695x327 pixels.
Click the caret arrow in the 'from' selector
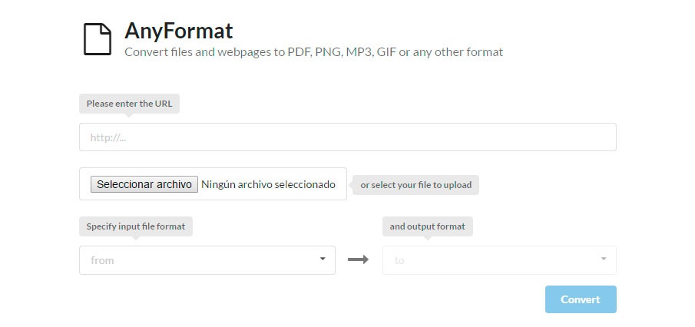click(x=323, y=259)
